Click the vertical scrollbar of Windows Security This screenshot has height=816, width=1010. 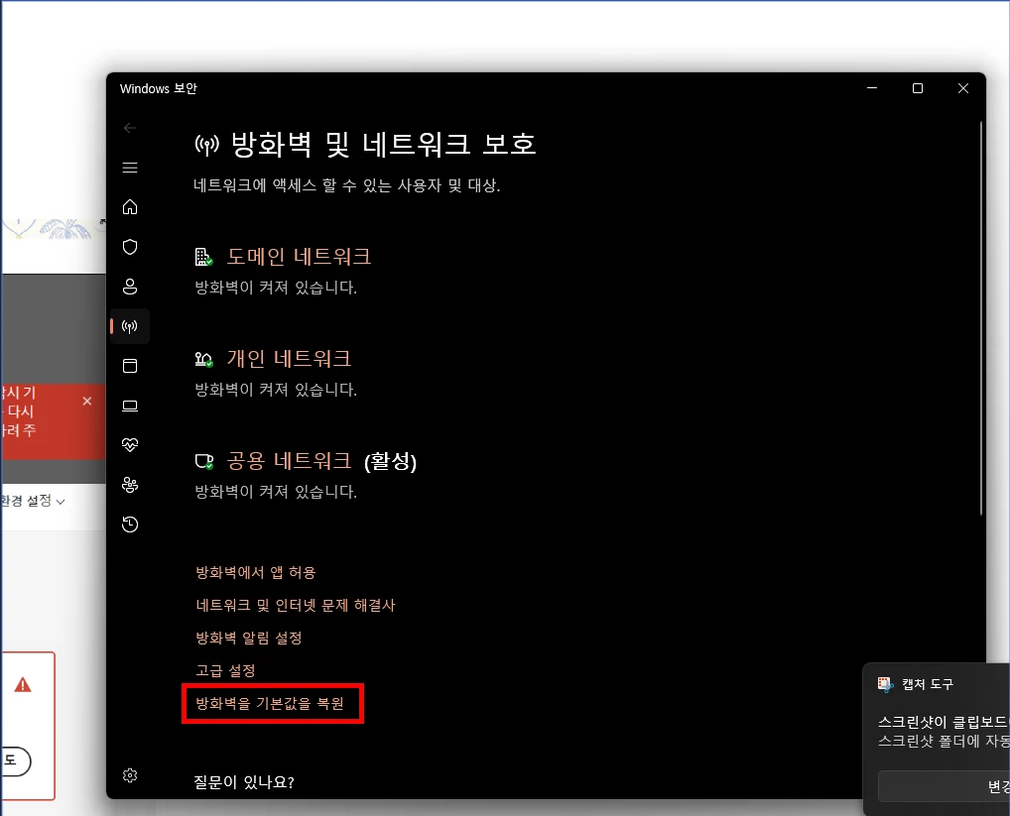pyautogui.click(x=981, y=318)
